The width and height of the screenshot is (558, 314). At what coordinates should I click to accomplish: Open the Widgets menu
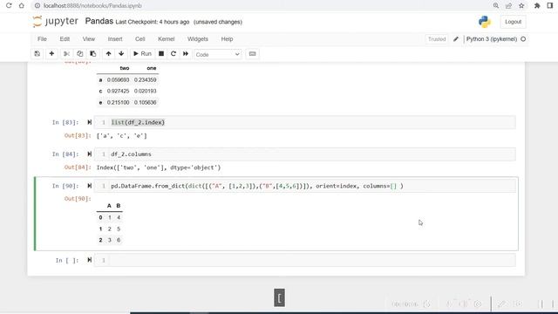198,39
